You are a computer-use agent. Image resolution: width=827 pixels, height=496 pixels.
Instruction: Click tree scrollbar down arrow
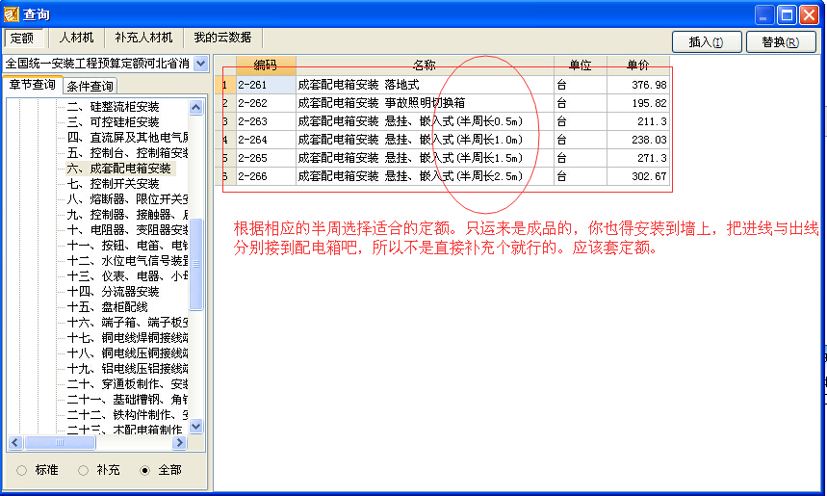point(195,427)
